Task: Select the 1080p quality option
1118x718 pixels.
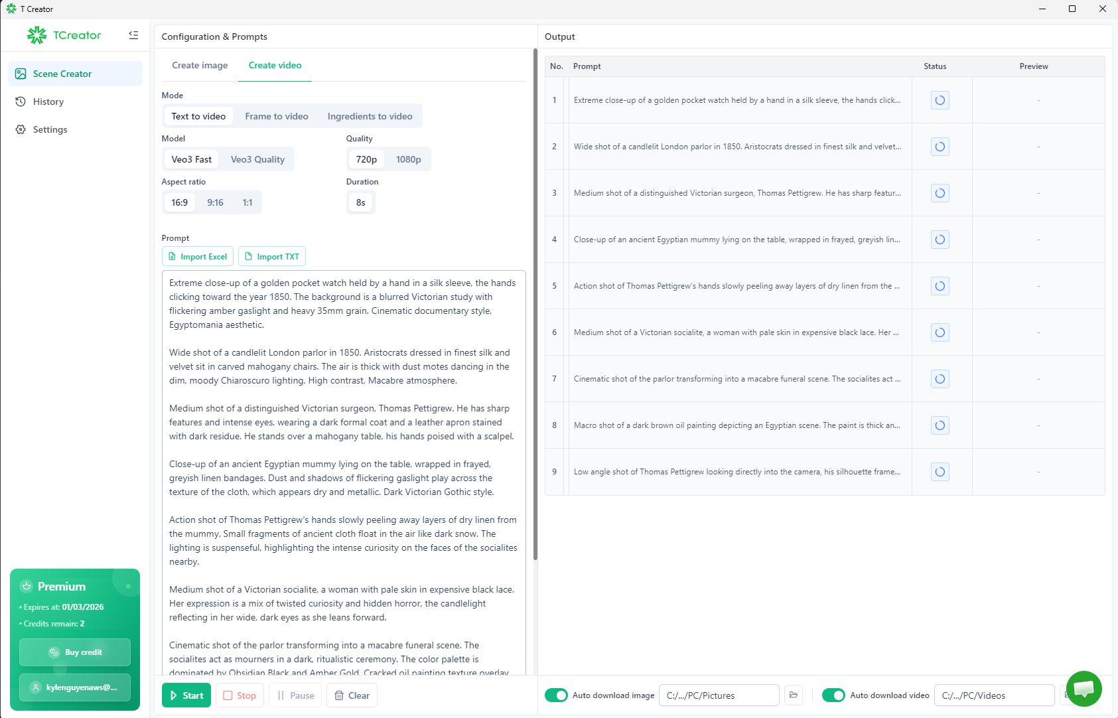Action: click(x=408, y=159)
